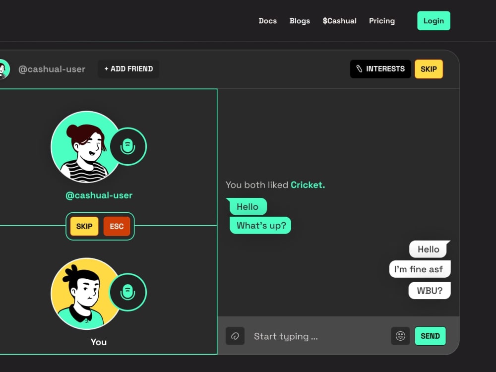The width and height of the screenshot is (496, 372).
Task: Select the I'm fine asf message
Action: [x=420, y=269]
